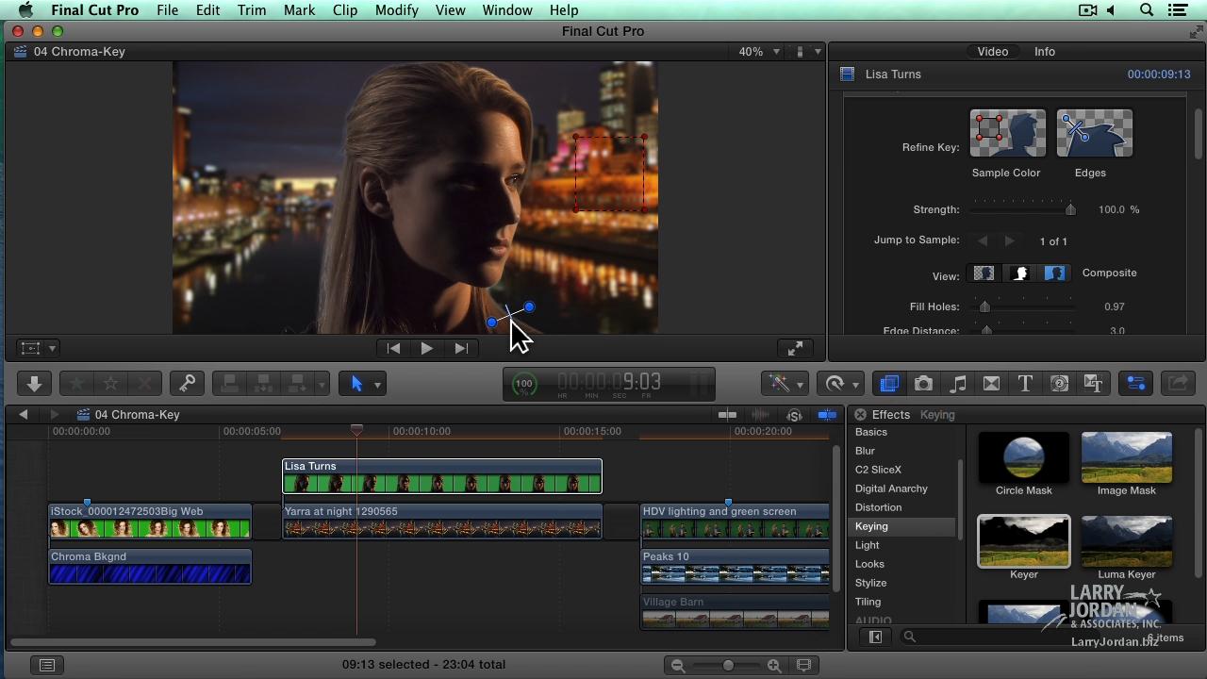The width and height of the screenshot is (1207, 679).
Task: Toggle timeline snapping button
Action: pyautogui.click(x=827, y=415)
